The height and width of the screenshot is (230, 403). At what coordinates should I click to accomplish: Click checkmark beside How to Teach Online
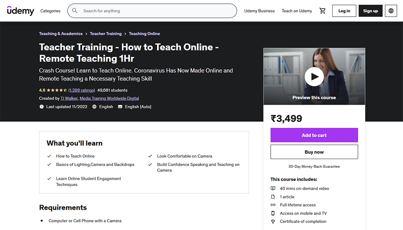(x=49, y=156)
